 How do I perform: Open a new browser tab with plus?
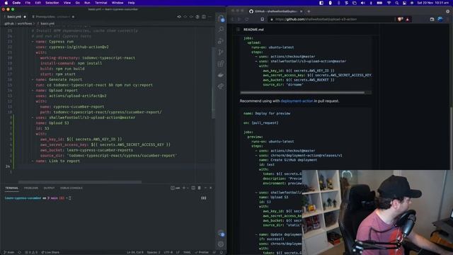click(309, 11)
